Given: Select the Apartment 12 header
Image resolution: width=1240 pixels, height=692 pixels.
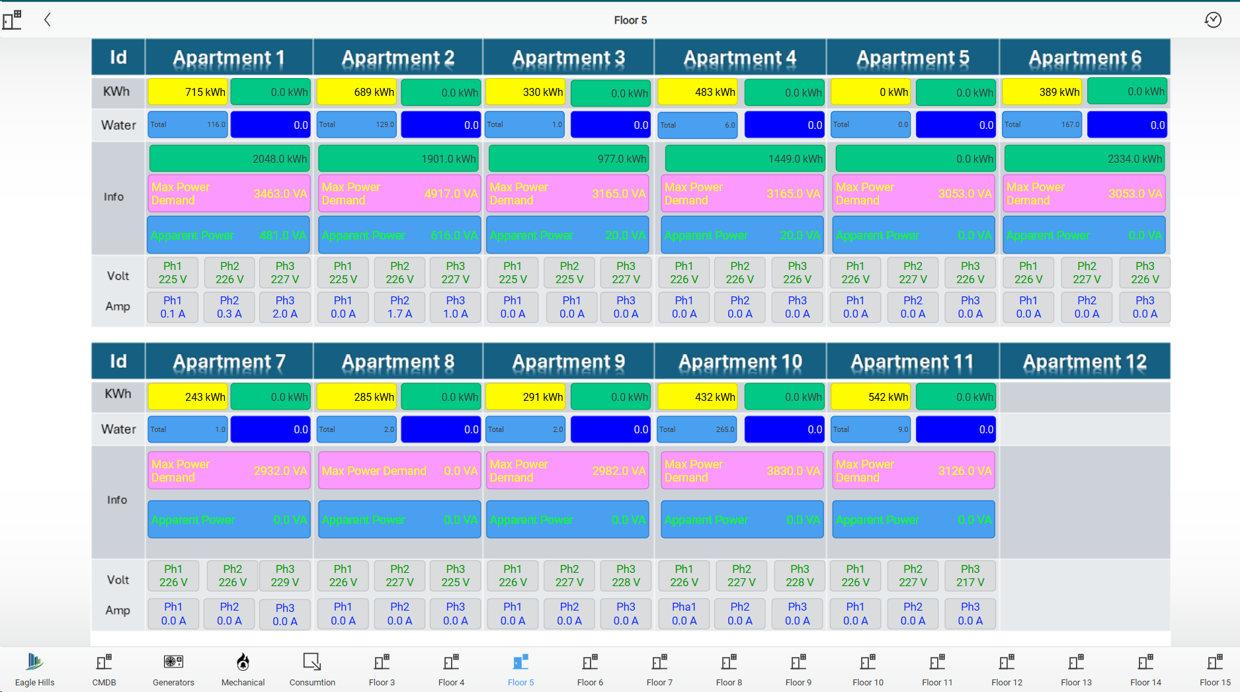Looking at the screenshot, I should tap(1085, 362).
